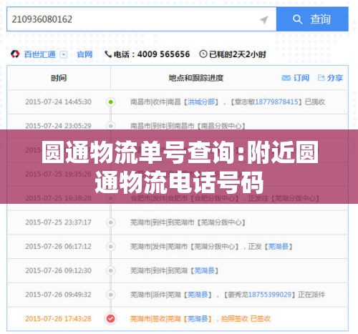Open 芜湖县 link in the 09:49:32 row
Image resolution: width=358 pixels, height=334 pixels.
coord(198,295)
